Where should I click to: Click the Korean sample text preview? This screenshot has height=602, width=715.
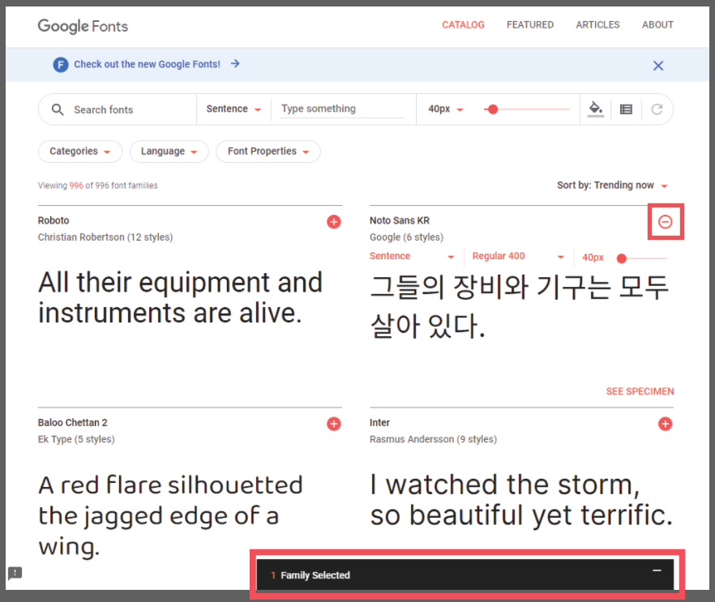tap(519, 306)
